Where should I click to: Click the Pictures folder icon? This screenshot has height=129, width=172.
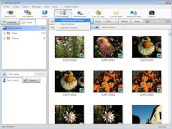click(x=8, y=38)
